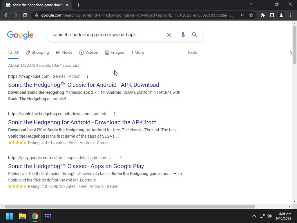This screenshot has width=297, height=223.
Task: Click the address bar URL
Action: pos(137,15)
